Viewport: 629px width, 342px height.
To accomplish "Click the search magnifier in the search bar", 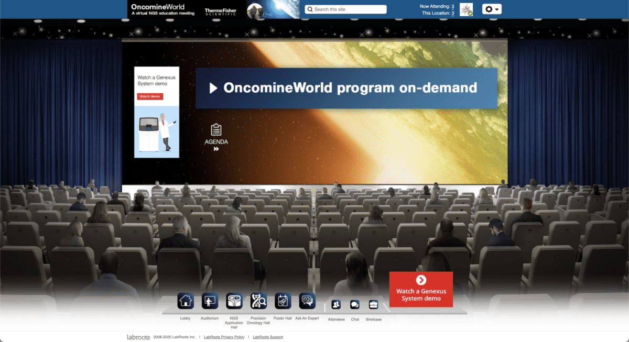I will 311,9.
